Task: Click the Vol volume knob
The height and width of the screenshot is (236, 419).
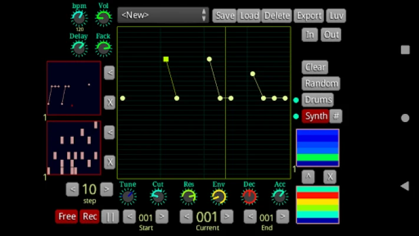Action: (104, 18)
